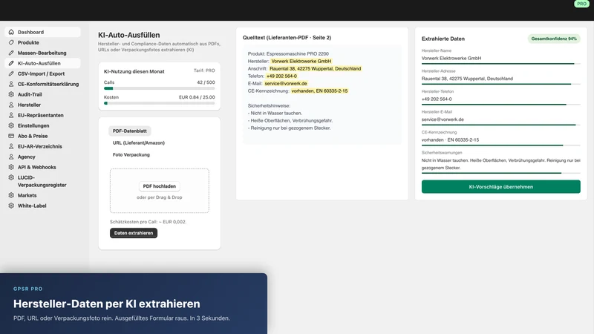This screenshot has width=594, height=334.
Task: Click the Abo & Preise card icon
Action: (x=11, y=136)
